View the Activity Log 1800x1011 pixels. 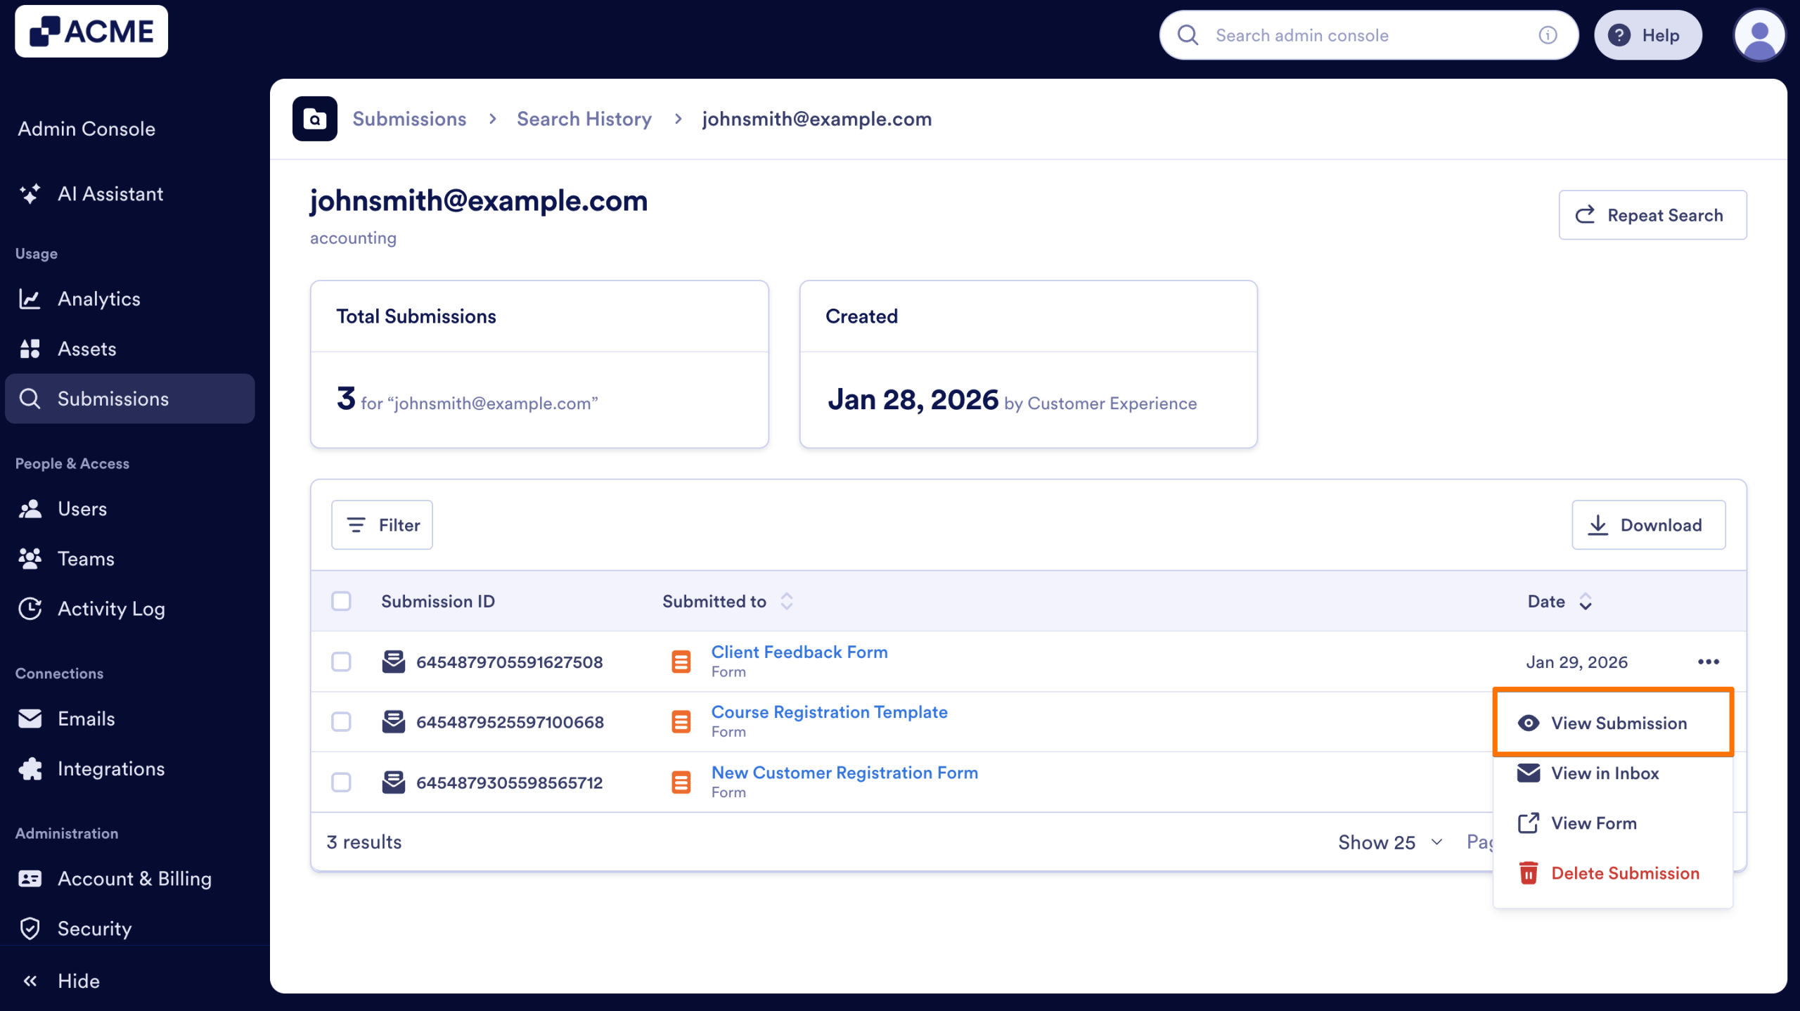(111, 609)
